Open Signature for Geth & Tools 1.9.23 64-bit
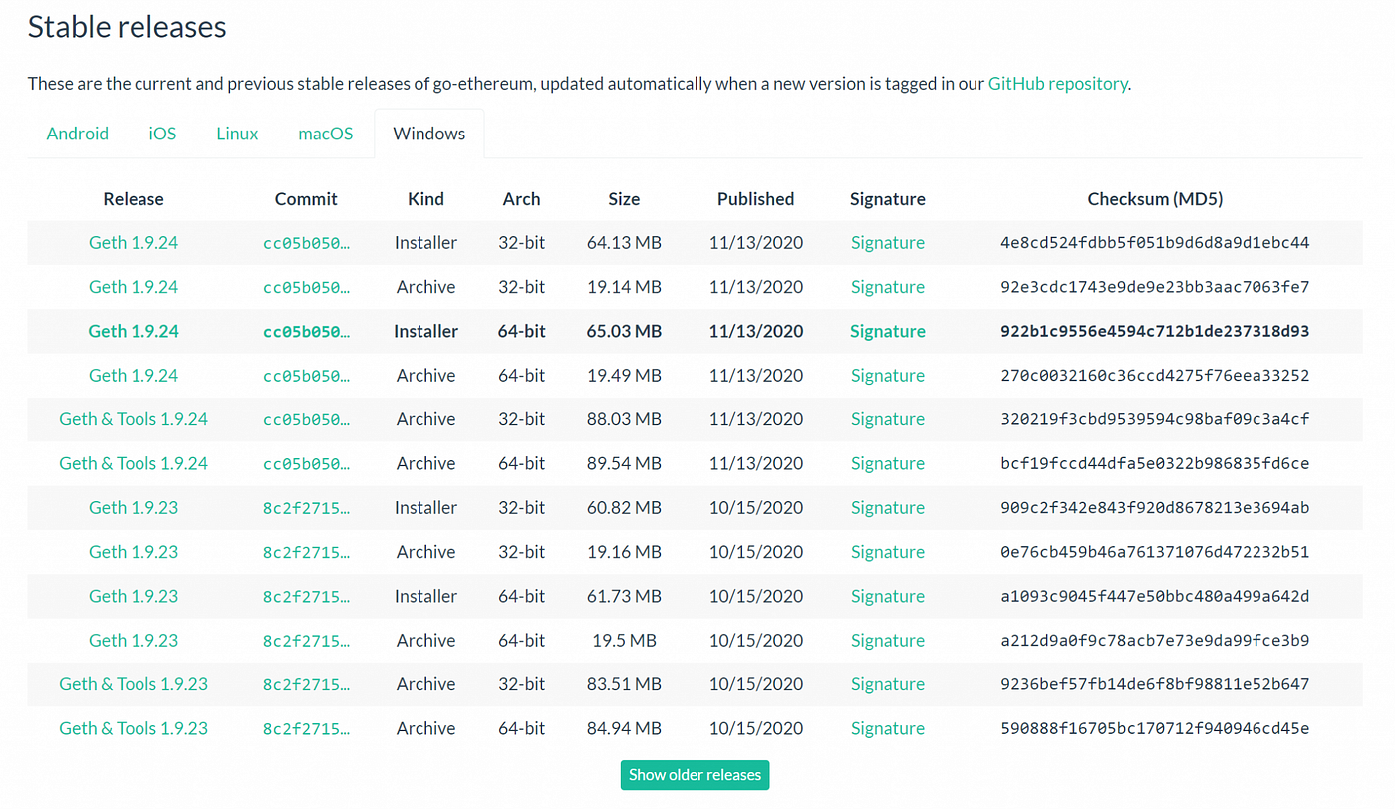The image size is (1395, 809). (888, 728)
